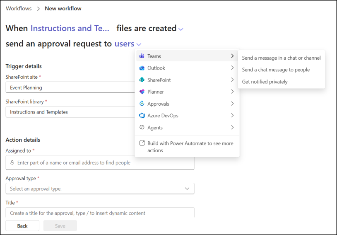Expand the Approvals submenu chevron

(x=232, y=104)
